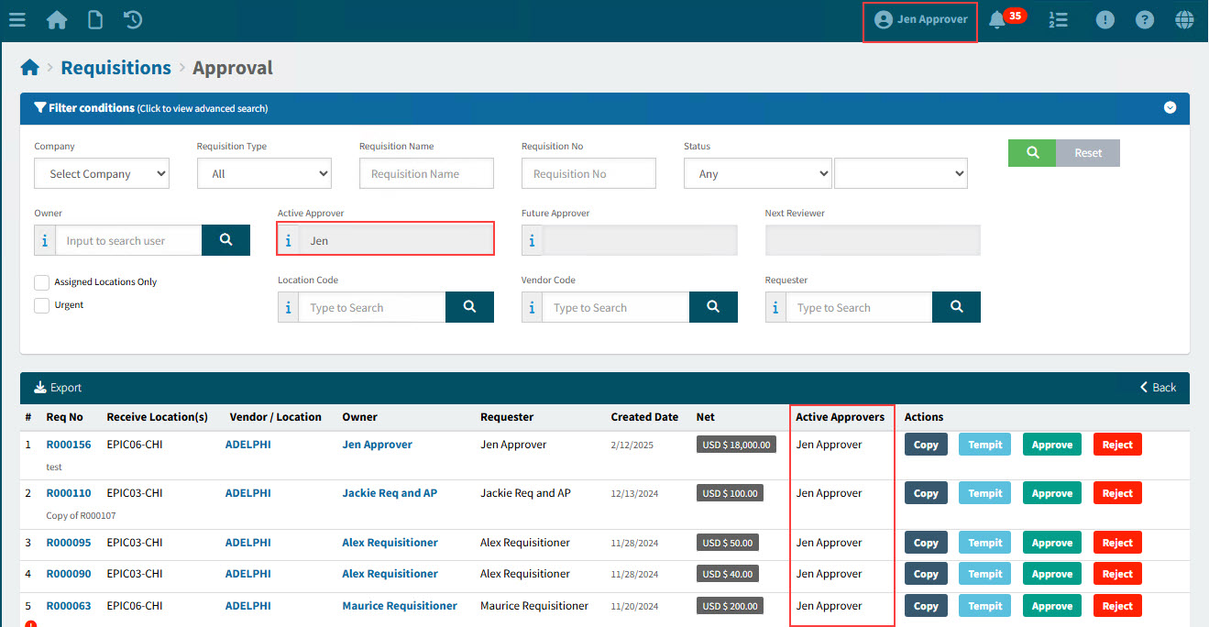1209x627 pixels.
Task: Tick the Urgent checkbox
Action: [42, 305]
